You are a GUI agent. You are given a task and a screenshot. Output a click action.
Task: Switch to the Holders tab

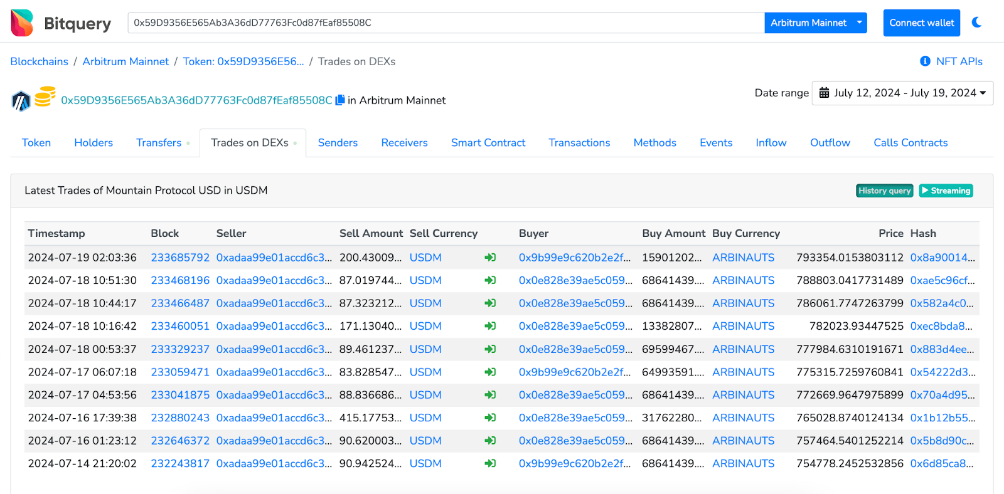pyautogui.click(x=93, y=143)
